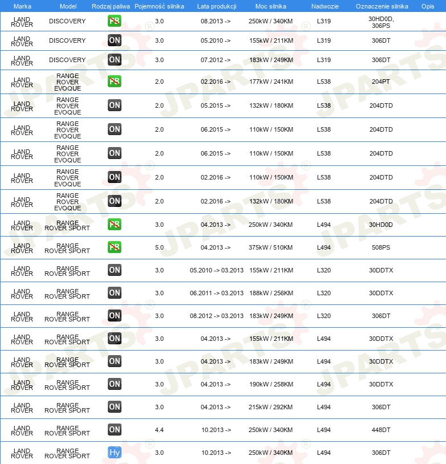Click the PB icon for the 204PT Evoque
Viewport: 446px width, 464px height.
115,82
